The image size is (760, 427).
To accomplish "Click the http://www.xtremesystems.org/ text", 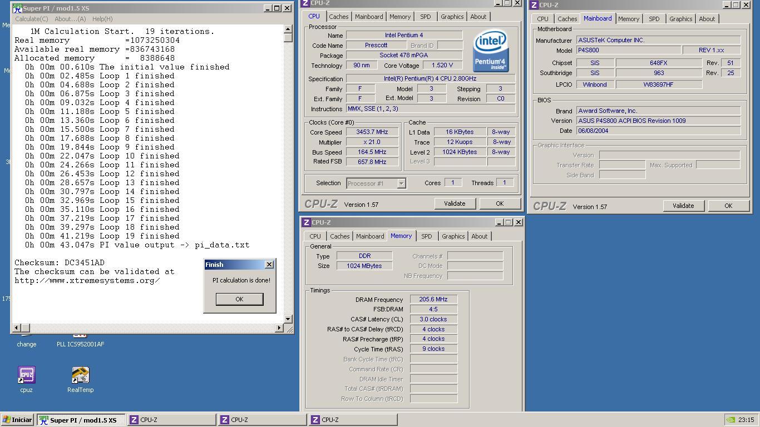I will tap(87, 281).
